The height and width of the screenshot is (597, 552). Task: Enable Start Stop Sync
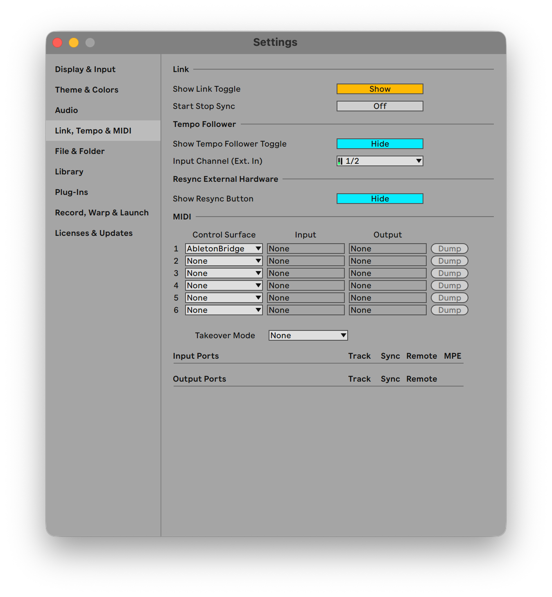pos(380,106)
